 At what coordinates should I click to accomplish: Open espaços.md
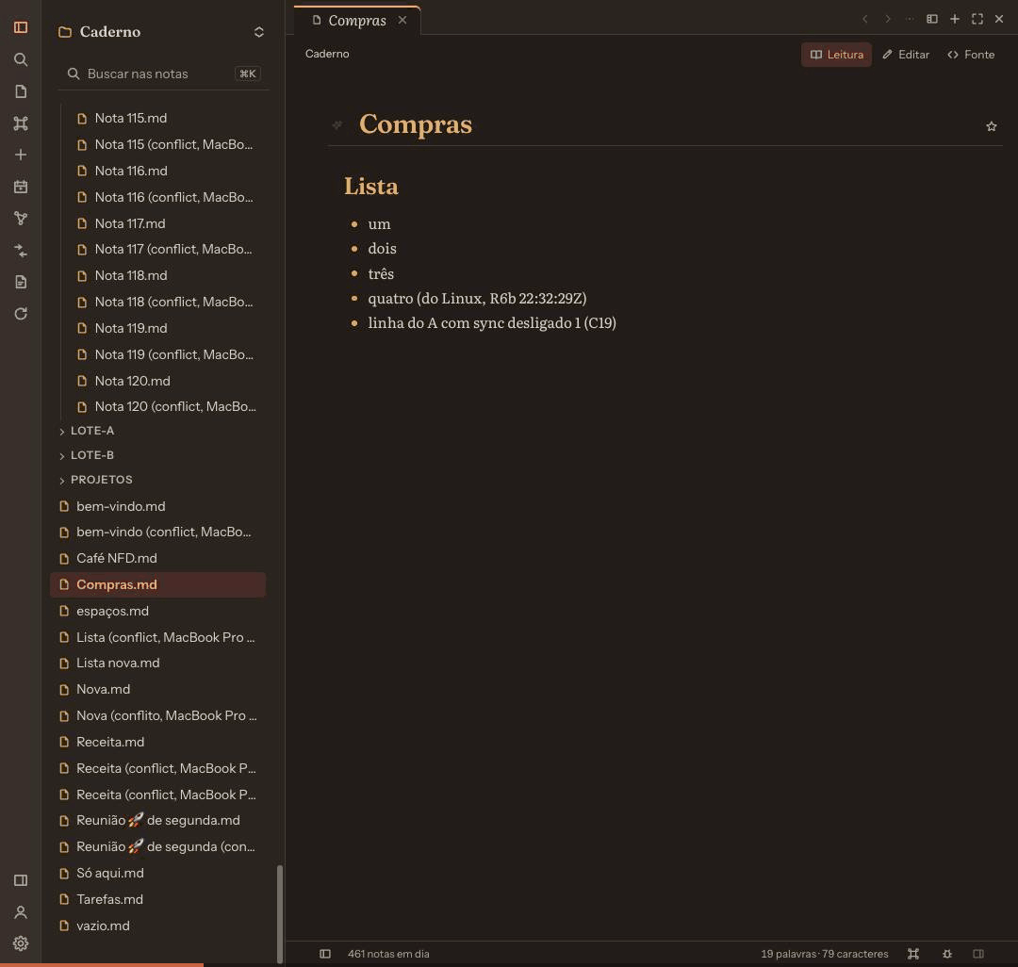157,611
